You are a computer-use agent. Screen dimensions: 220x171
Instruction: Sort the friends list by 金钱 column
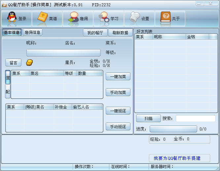click(x=198, y=37)
